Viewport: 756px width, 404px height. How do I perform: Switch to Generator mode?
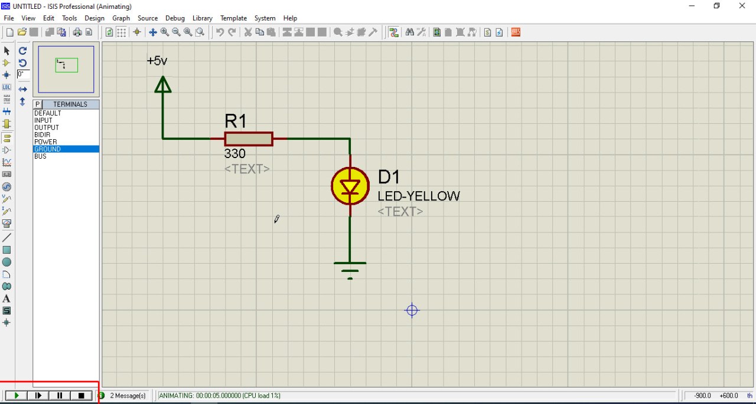click(x=7, y=186)
